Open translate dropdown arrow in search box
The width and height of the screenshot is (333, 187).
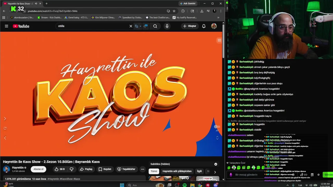click(140, 26)
